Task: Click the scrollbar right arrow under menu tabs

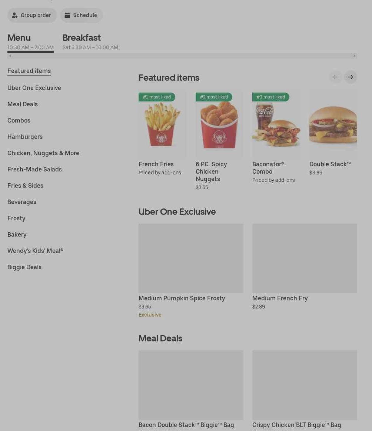Action: (354, 56)
